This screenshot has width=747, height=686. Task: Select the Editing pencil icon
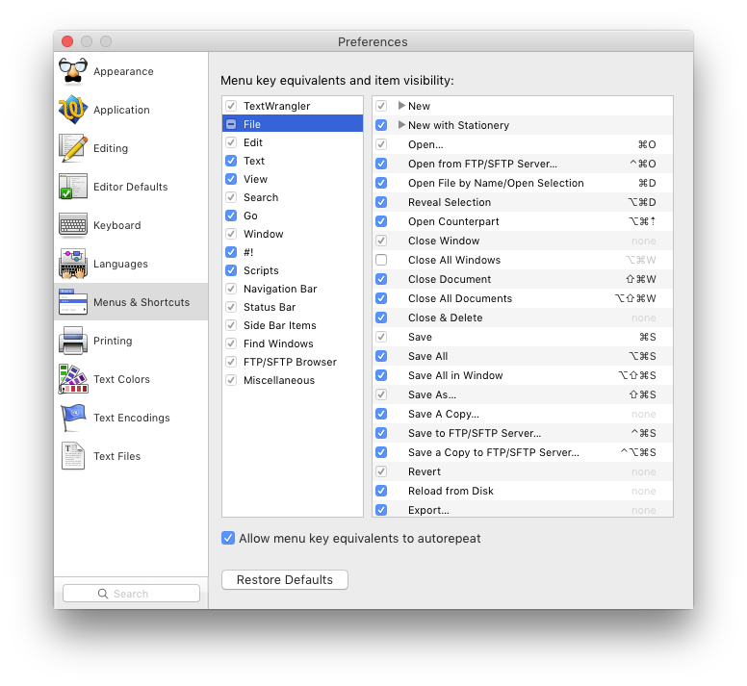tap(73, 148)
